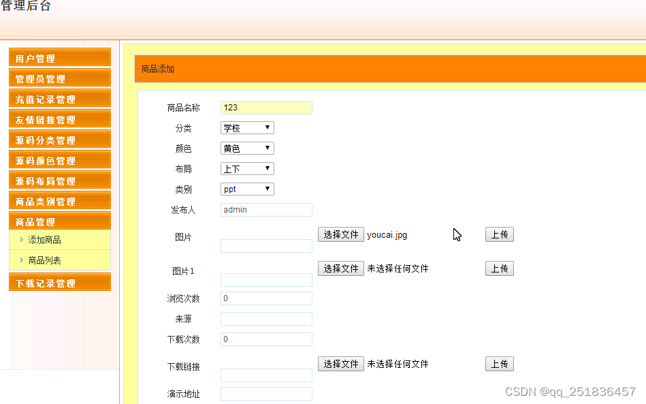Choose a file for 下载链接
Screen dimensions: 646x404
tap(341, 364)
